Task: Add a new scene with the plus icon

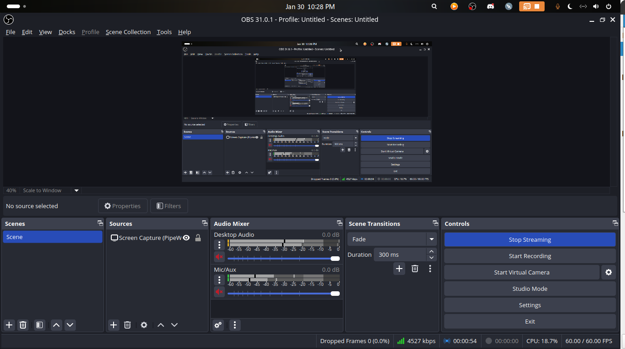Action: (9, 325)
